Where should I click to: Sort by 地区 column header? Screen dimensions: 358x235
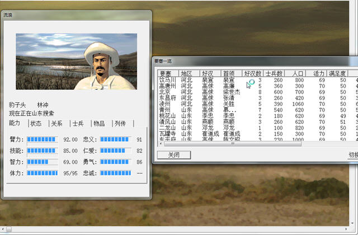189,73
